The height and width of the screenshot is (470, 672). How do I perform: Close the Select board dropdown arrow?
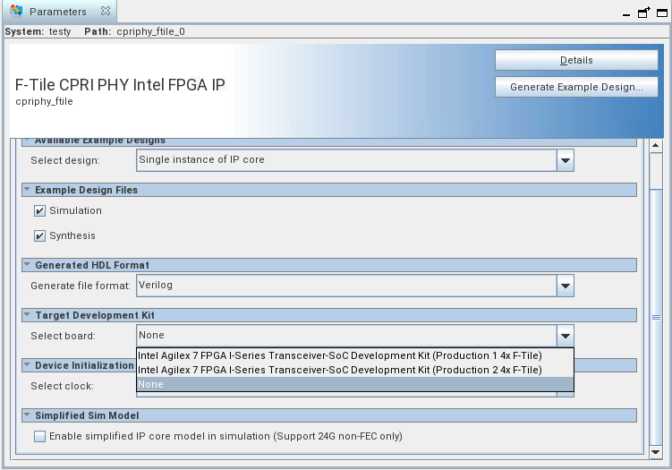(566, 336)
